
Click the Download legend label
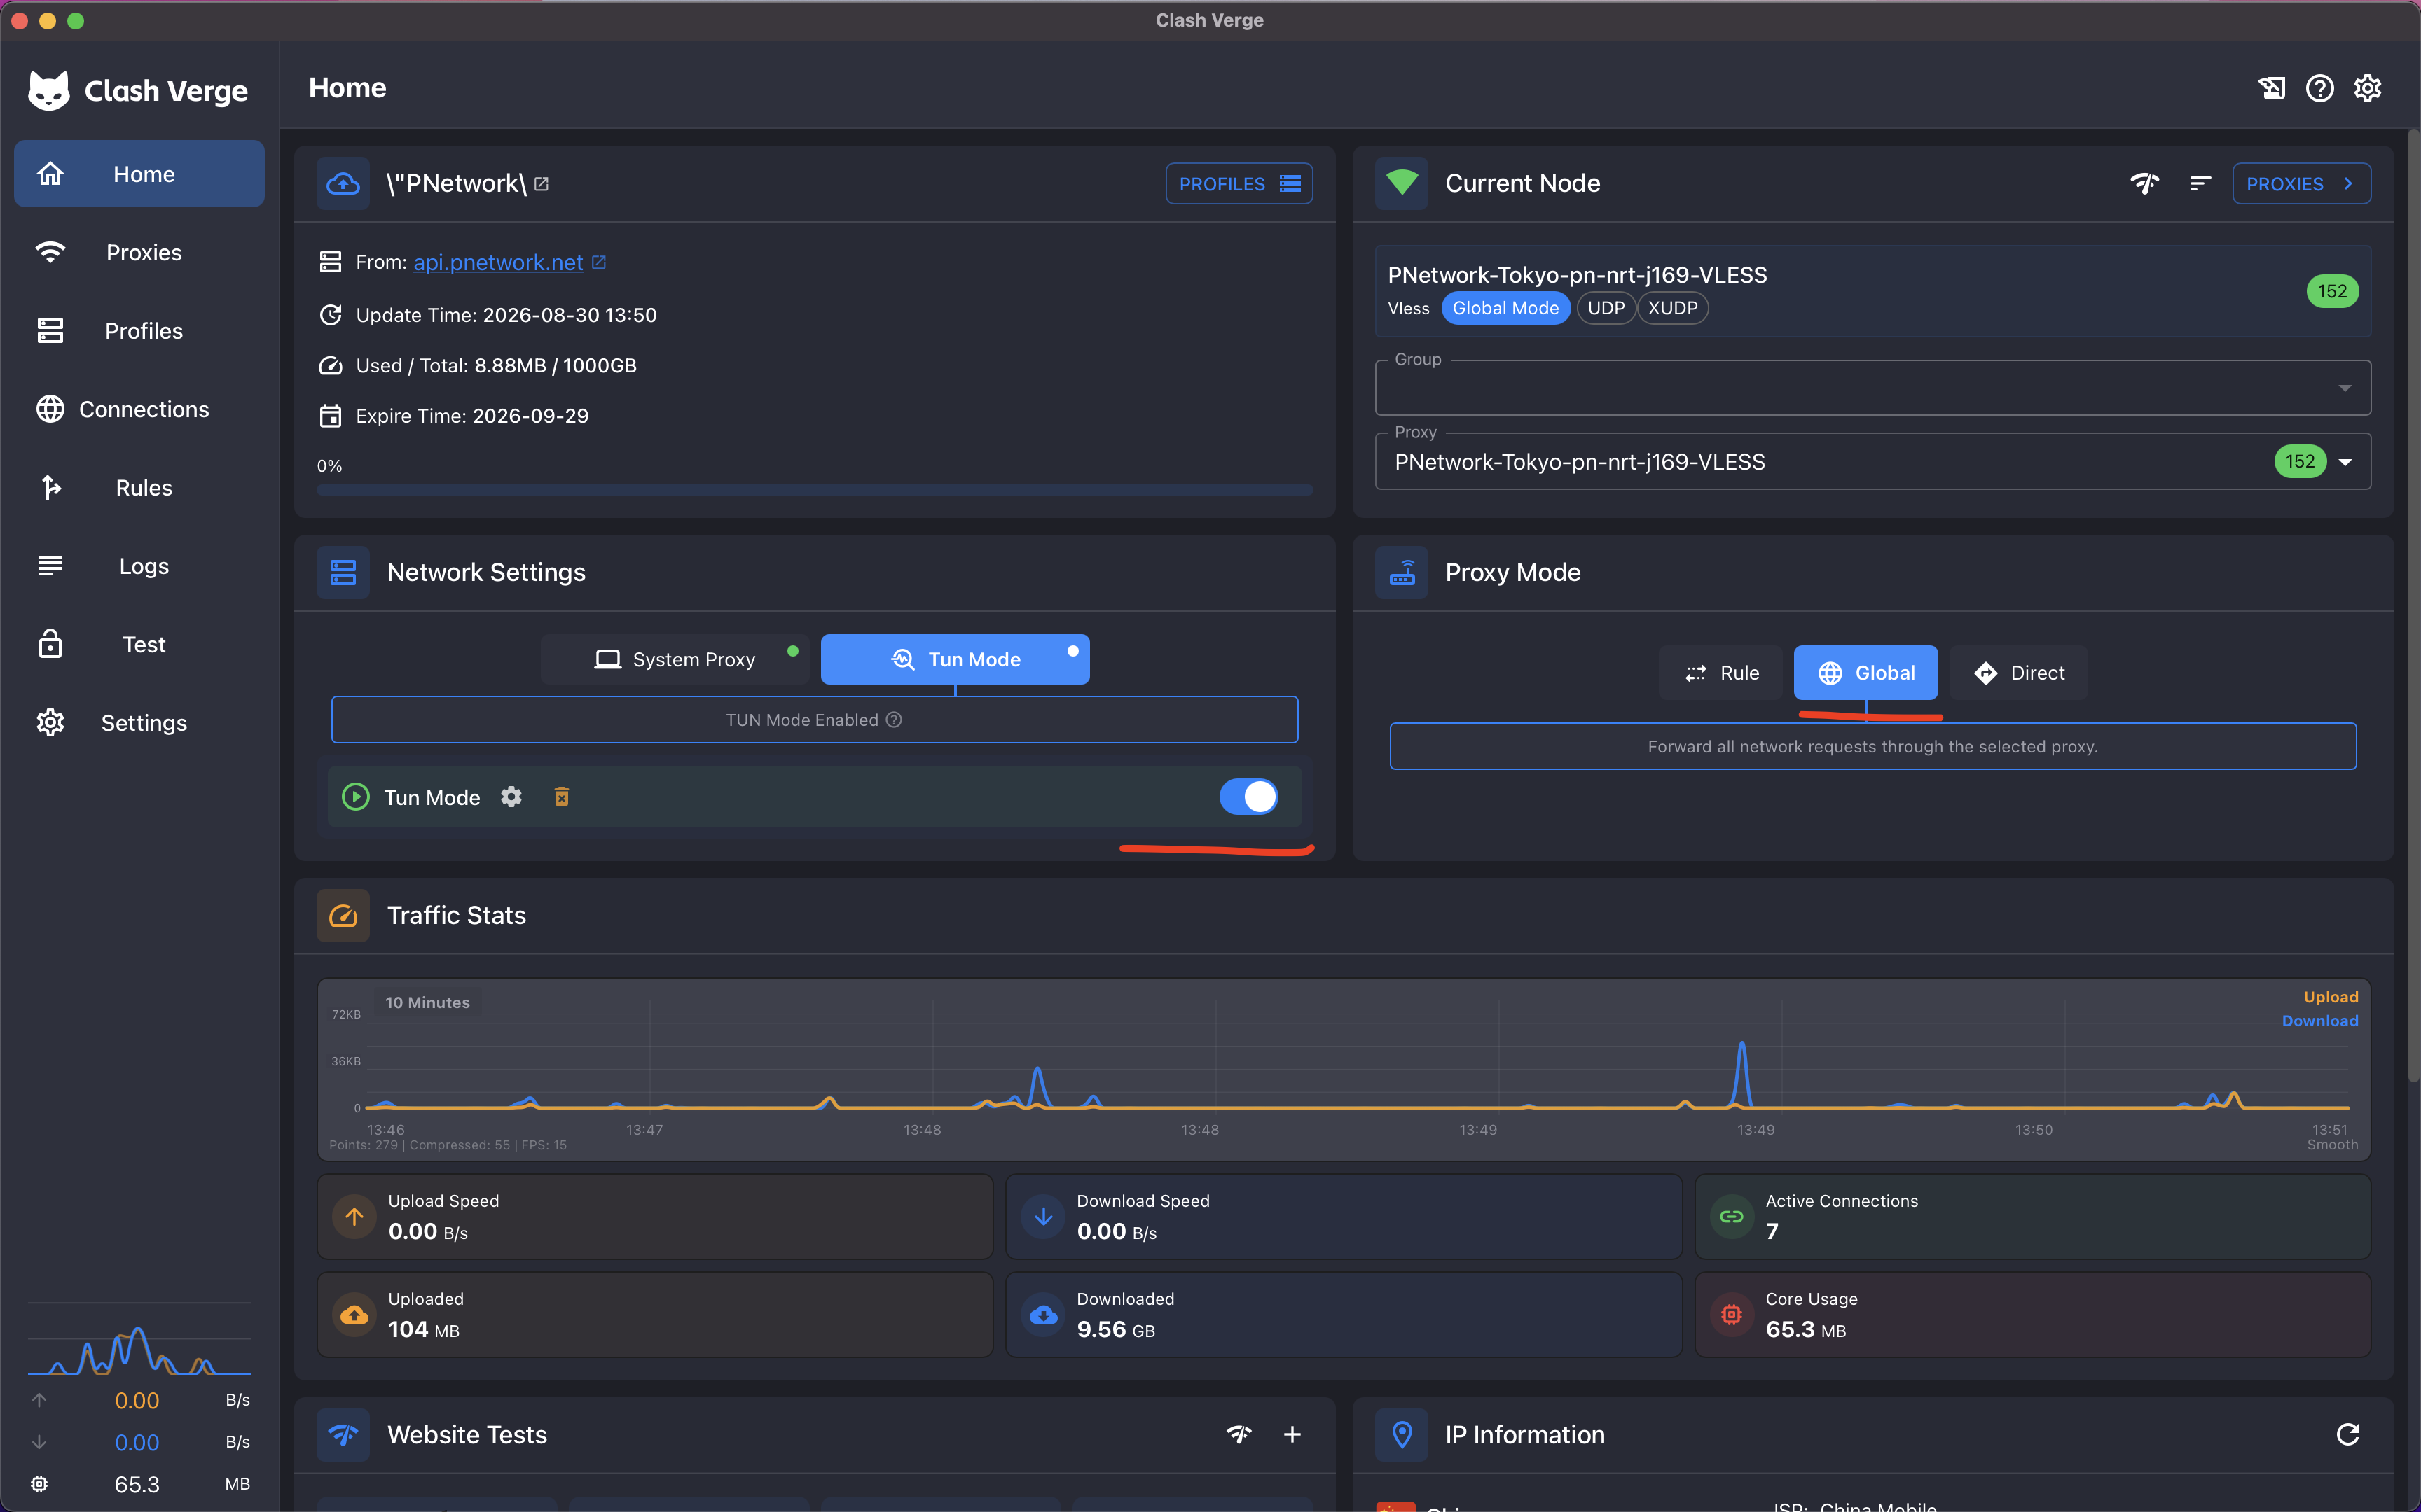(2320, 1021)
